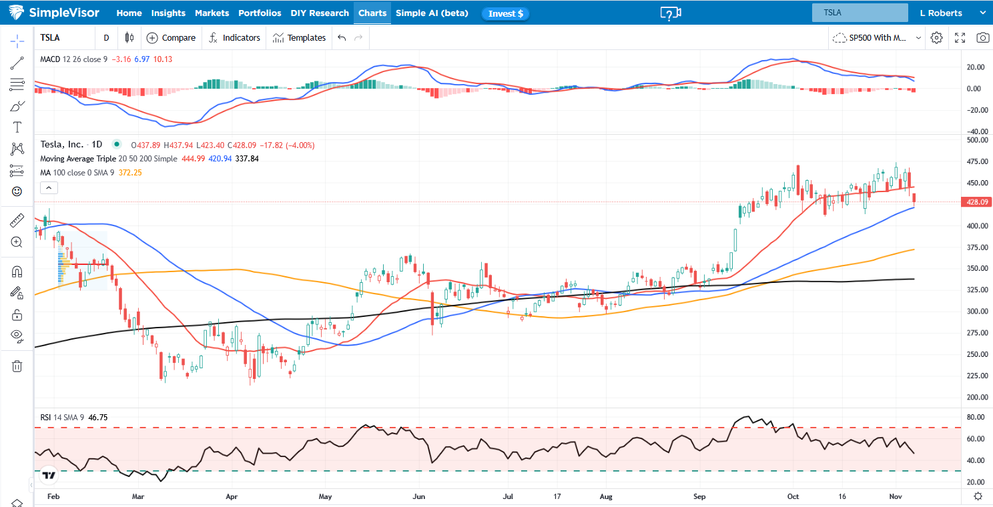Viewport: 993px width, 507px height.
Task: Toggle the Hide All Drawings eye icon
Action: [18, 336]
